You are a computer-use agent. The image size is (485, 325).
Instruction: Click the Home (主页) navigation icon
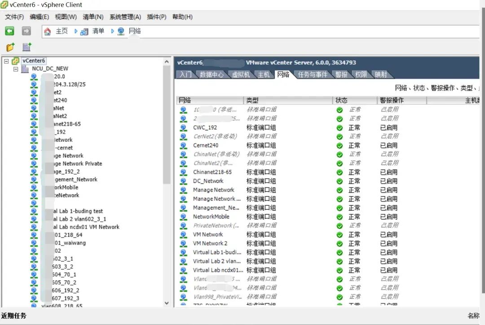pyautogui.click(x=47, y=31)
